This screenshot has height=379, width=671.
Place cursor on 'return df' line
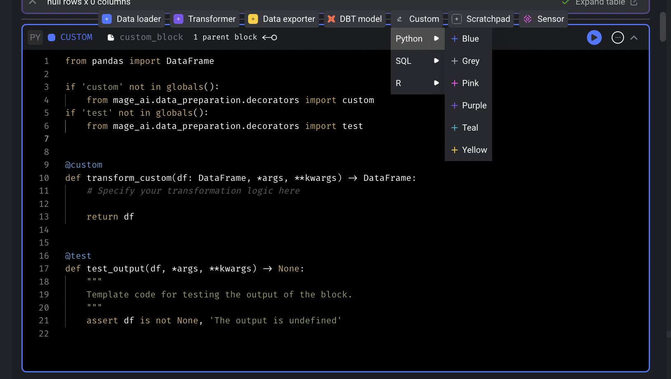pyautogui.click(x=110, y=217)
